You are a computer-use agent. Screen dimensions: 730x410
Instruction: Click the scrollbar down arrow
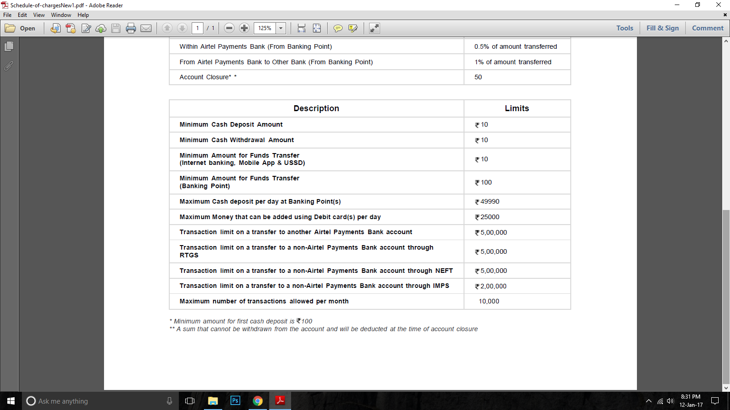click(x=726, y=388)
